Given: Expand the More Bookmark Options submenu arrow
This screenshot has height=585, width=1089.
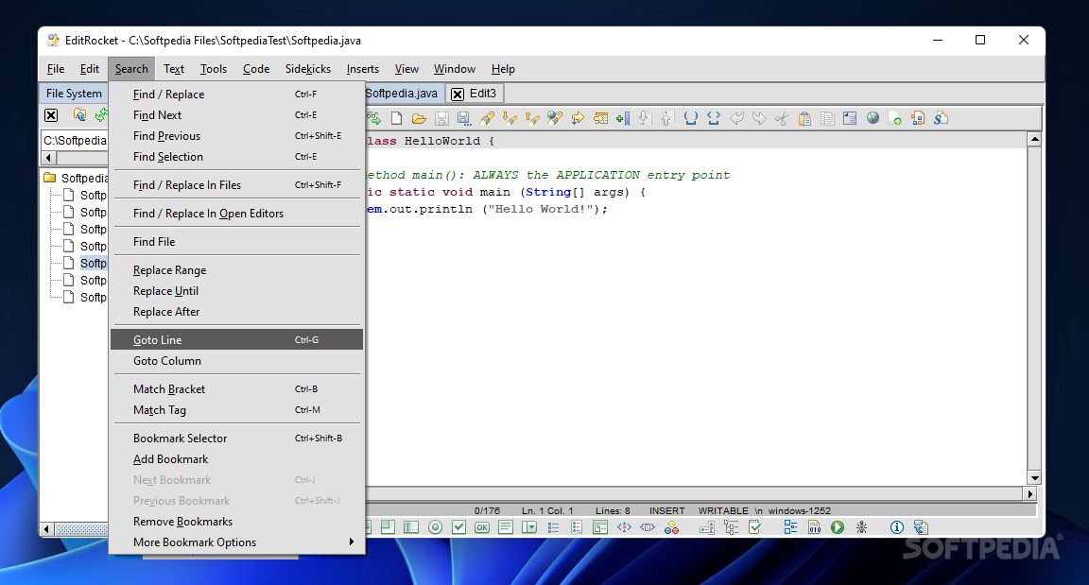Looking at the screenshot, I should click(352, 542).
